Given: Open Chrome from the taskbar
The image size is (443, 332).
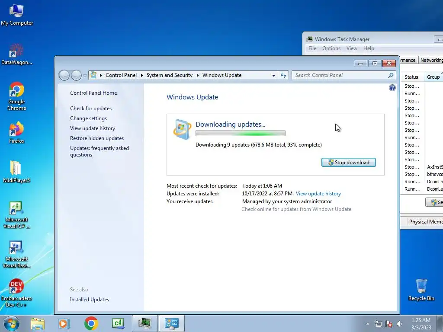Looking at the screenshot, I should click(x=91, y=323).
